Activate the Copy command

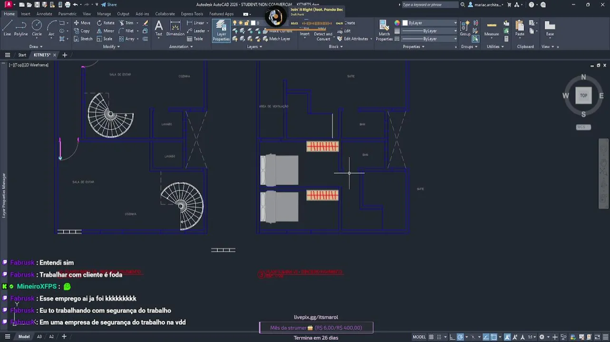82,31
